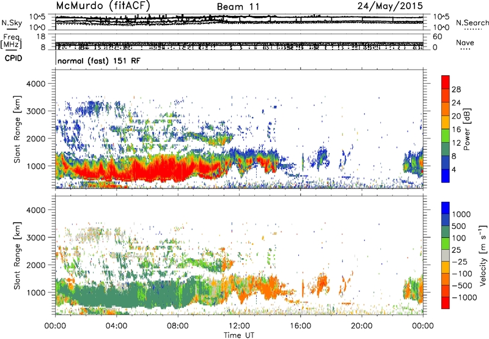The width and height of the screenshot is (489, 339).
Task: Click the 'normal (fast) 151 RF' text
Action: pyautogui.click(x=99, y=61)
